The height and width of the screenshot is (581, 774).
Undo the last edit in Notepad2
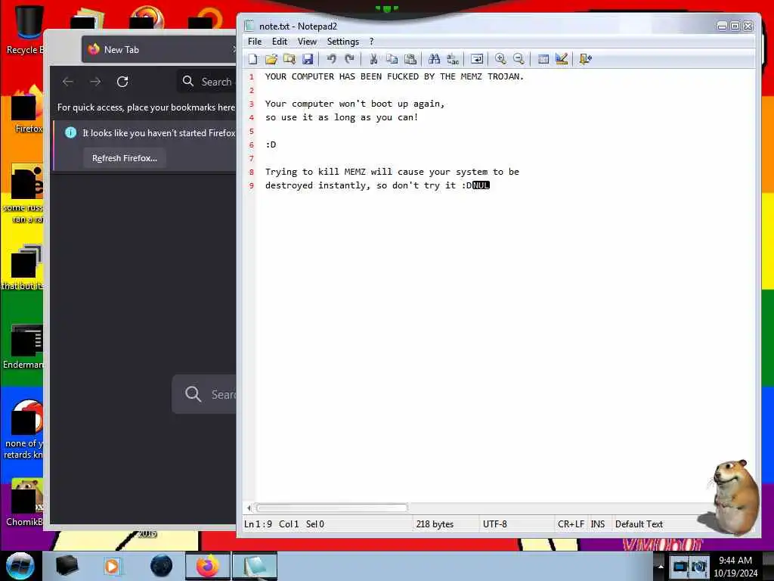pyautogui.click(x=331, y=59)
